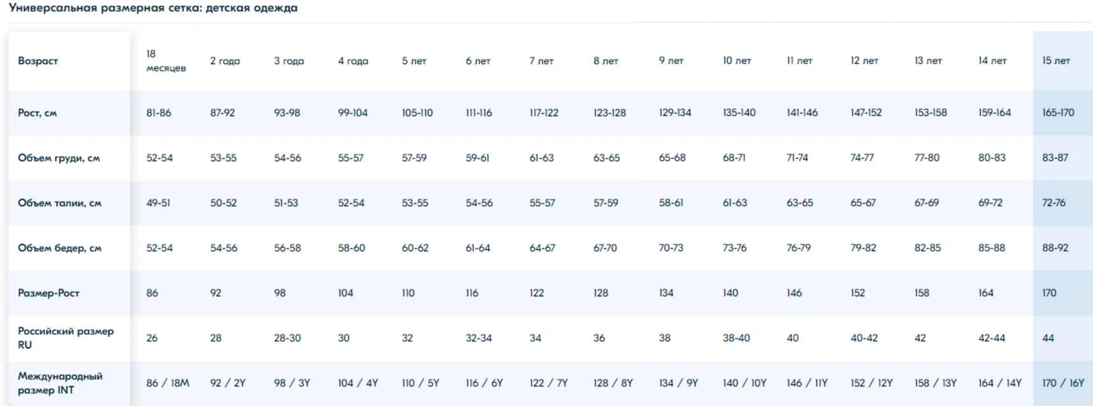Click waist value '49-51'
The height and width of the screenshot is (406, 1093).
click(x=158, y=203)
